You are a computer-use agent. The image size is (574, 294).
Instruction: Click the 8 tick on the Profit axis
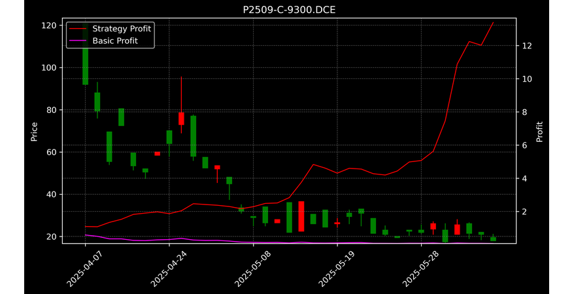pos(524,112)
